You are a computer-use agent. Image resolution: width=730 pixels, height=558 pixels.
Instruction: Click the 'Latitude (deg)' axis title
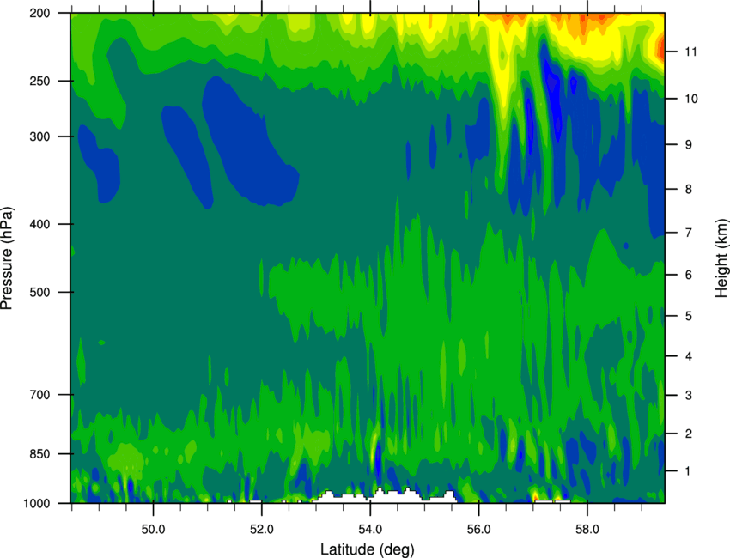pos(368,549)
